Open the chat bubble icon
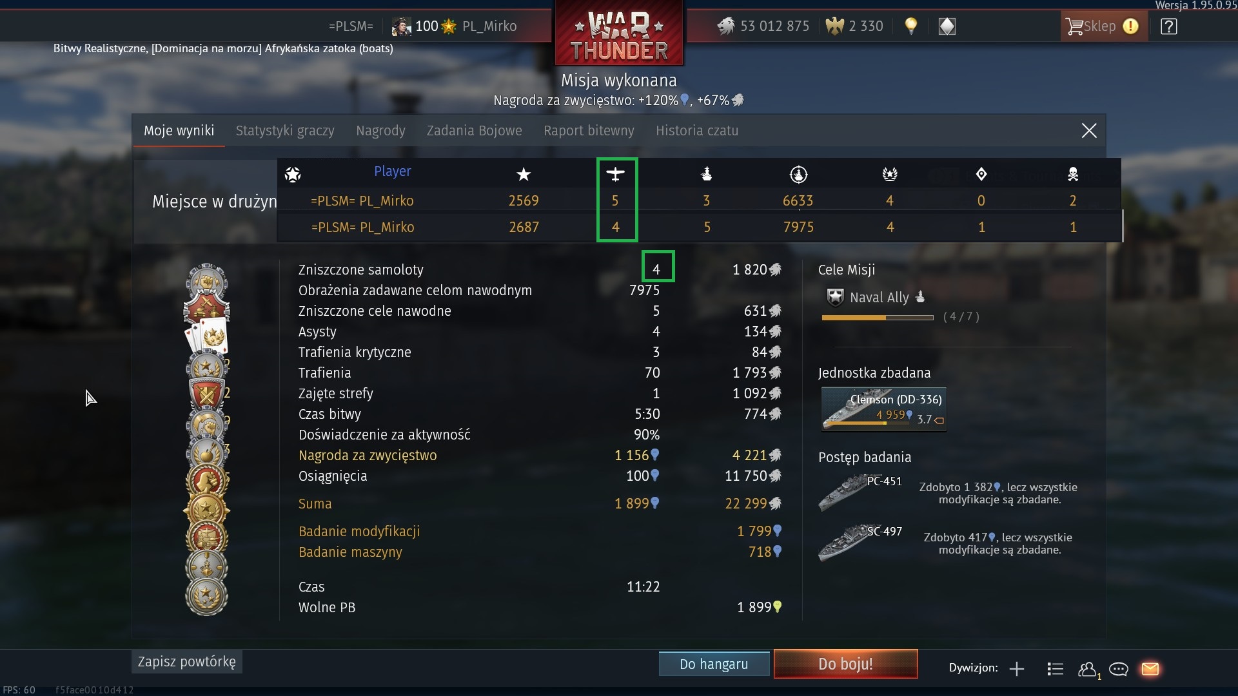Image resolution: width=1238 pixels, height=696 pixels. pos(1119,669)
